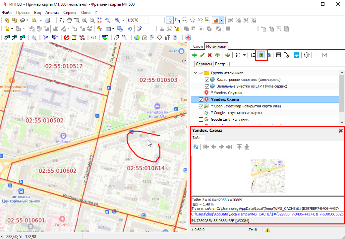Click the blue question mark help icon
The width and height of the screenshot is (345, 239).
175,37
